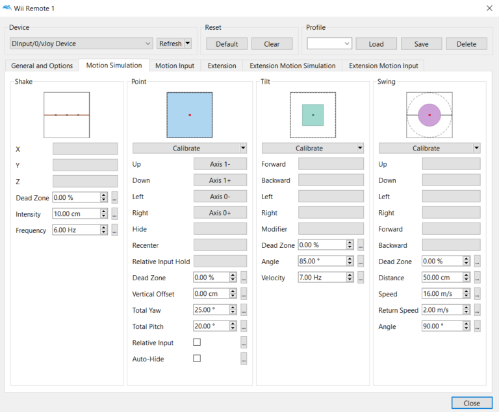The width and height of the screenshot is (499, 412).
Task: Click the Tilt Forward mapping button
Action: (331, 164)
